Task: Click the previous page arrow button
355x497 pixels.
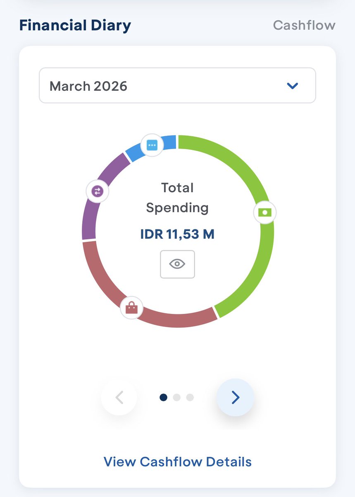Action: pos(119,397)
